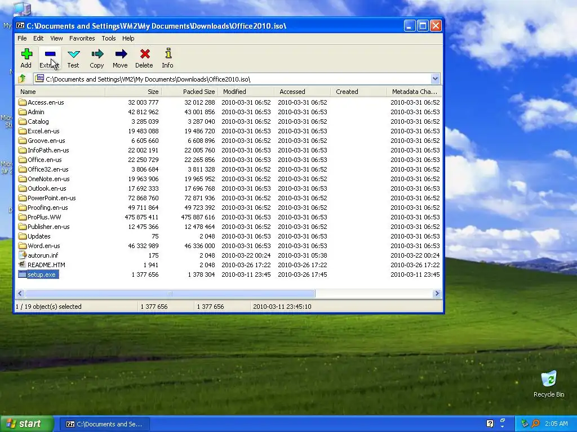577x432 pixels.
Task: Open the Edit menu
Action: 38,38
